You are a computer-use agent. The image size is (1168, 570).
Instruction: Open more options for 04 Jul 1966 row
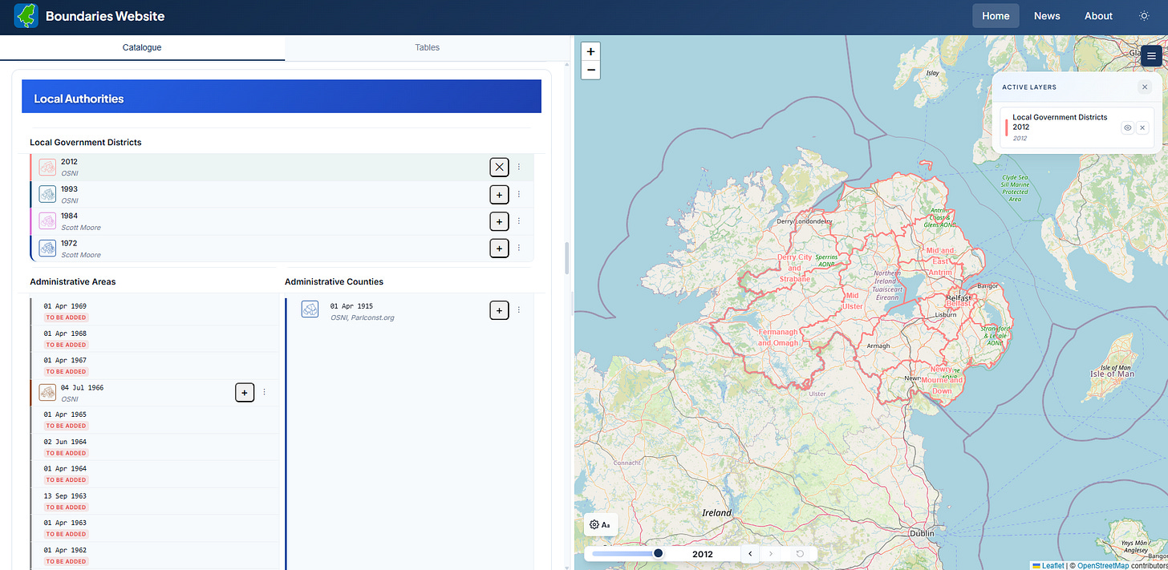point(265,392)
